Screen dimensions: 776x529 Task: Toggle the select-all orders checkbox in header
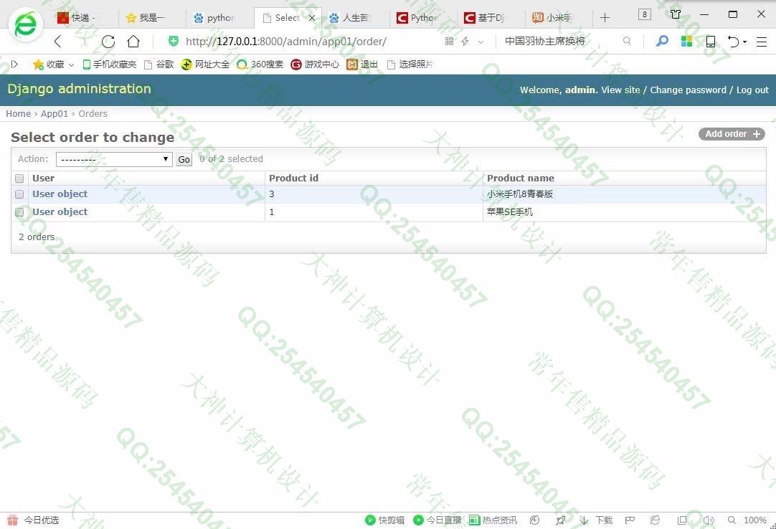(x=19, y=178)
